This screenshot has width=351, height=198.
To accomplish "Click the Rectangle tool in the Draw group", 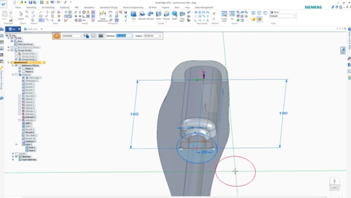I will 41,16.
